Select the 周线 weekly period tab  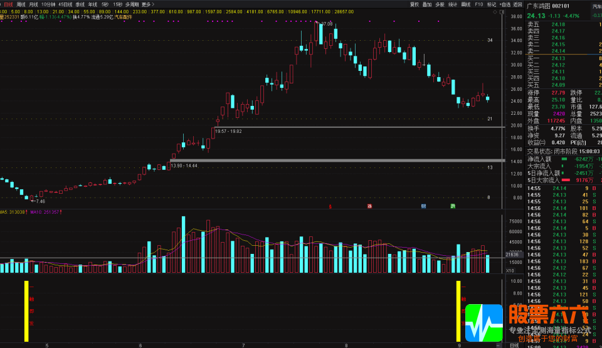(x=21, y=4)
